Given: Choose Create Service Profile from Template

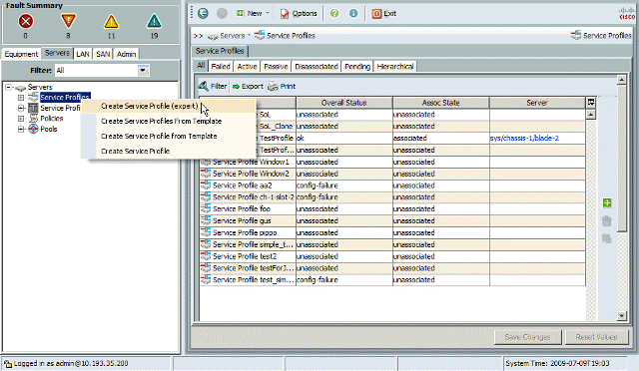Looking at the screenshot, I should [168, 136].
